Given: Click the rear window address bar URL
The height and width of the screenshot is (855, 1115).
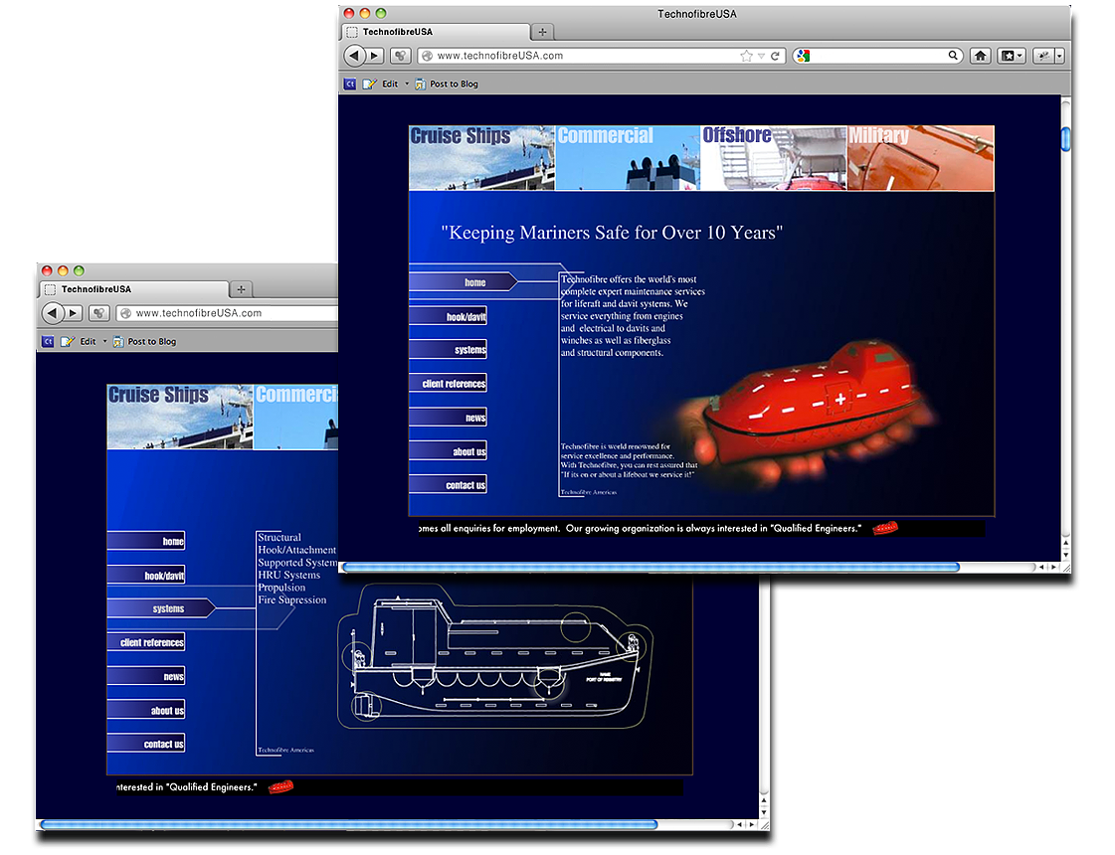Looking at the screenshot, I should click(198, 313).
